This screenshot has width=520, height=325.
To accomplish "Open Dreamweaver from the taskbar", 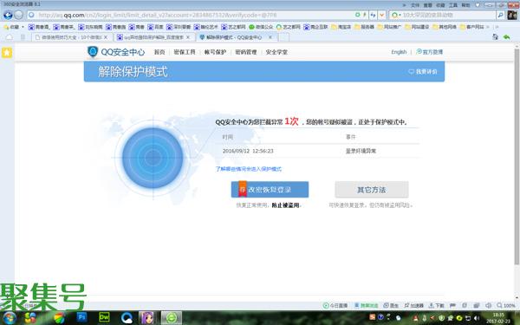I will (x=104, y=317).
